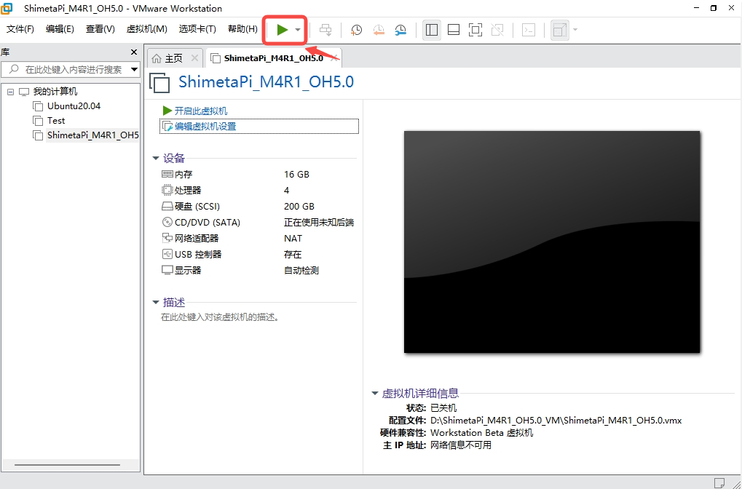The image size is (742, 489).
Task: Click the library search input field
Action: 71,70
